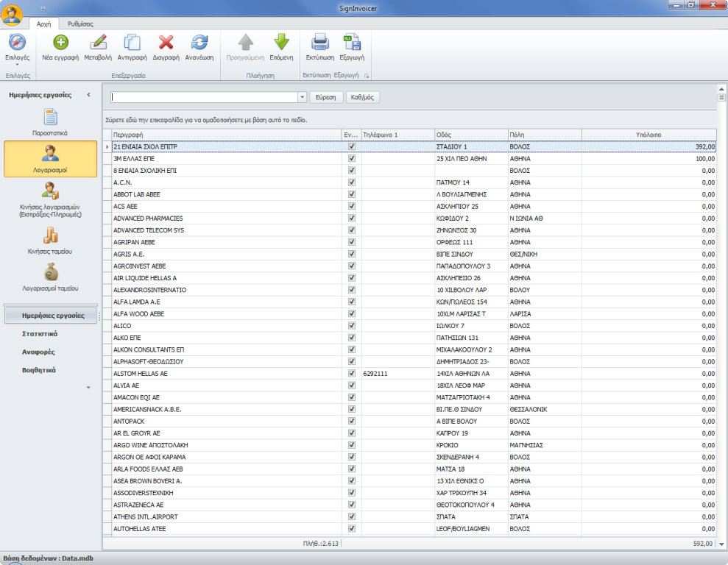728x565 pixels.
Task: Click the Ανανέωση refresh icon
Action: pyautogui.click(x=199, y=42)
